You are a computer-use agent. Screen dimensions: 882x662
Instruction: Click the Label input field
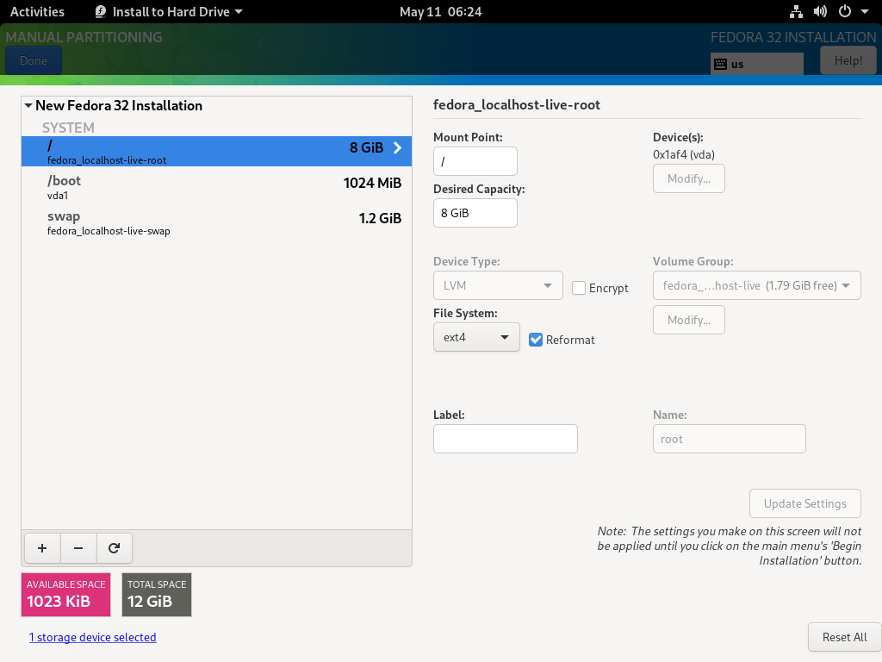(x=505, y=439)
